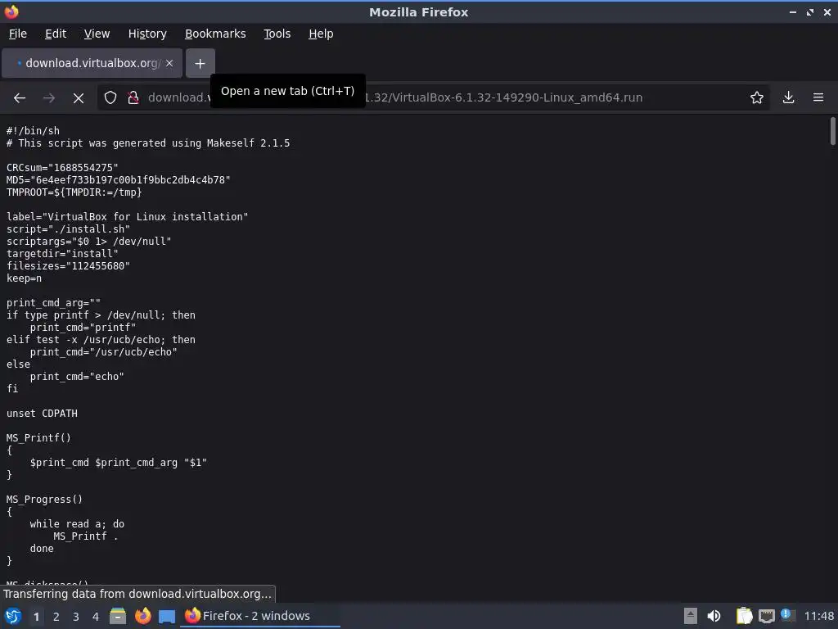
Task: Click the script="./install.sh" line
Action: (x=68, y=229)
